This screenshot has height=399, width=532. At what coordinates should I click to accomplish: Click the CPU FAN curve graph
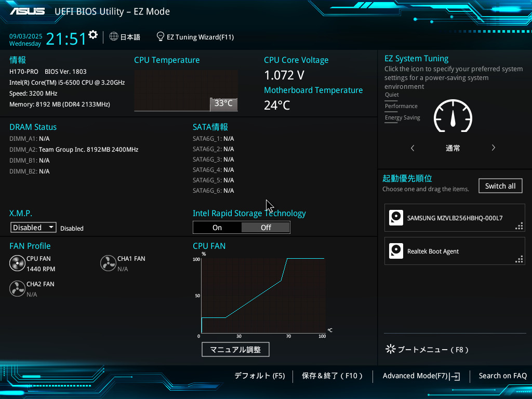tap(262, 296)
